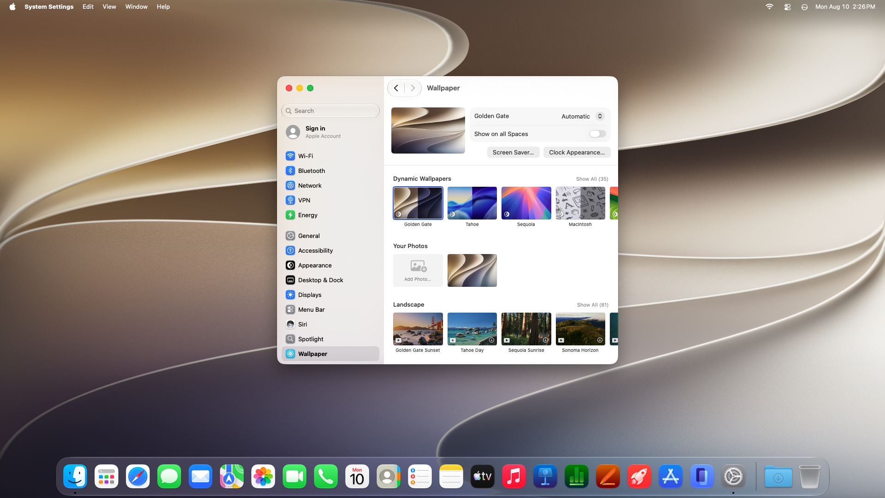The image size is (885, 498).
Task: Click the Wi-Fi status menu bar icon
Action: tap(769, 7)
